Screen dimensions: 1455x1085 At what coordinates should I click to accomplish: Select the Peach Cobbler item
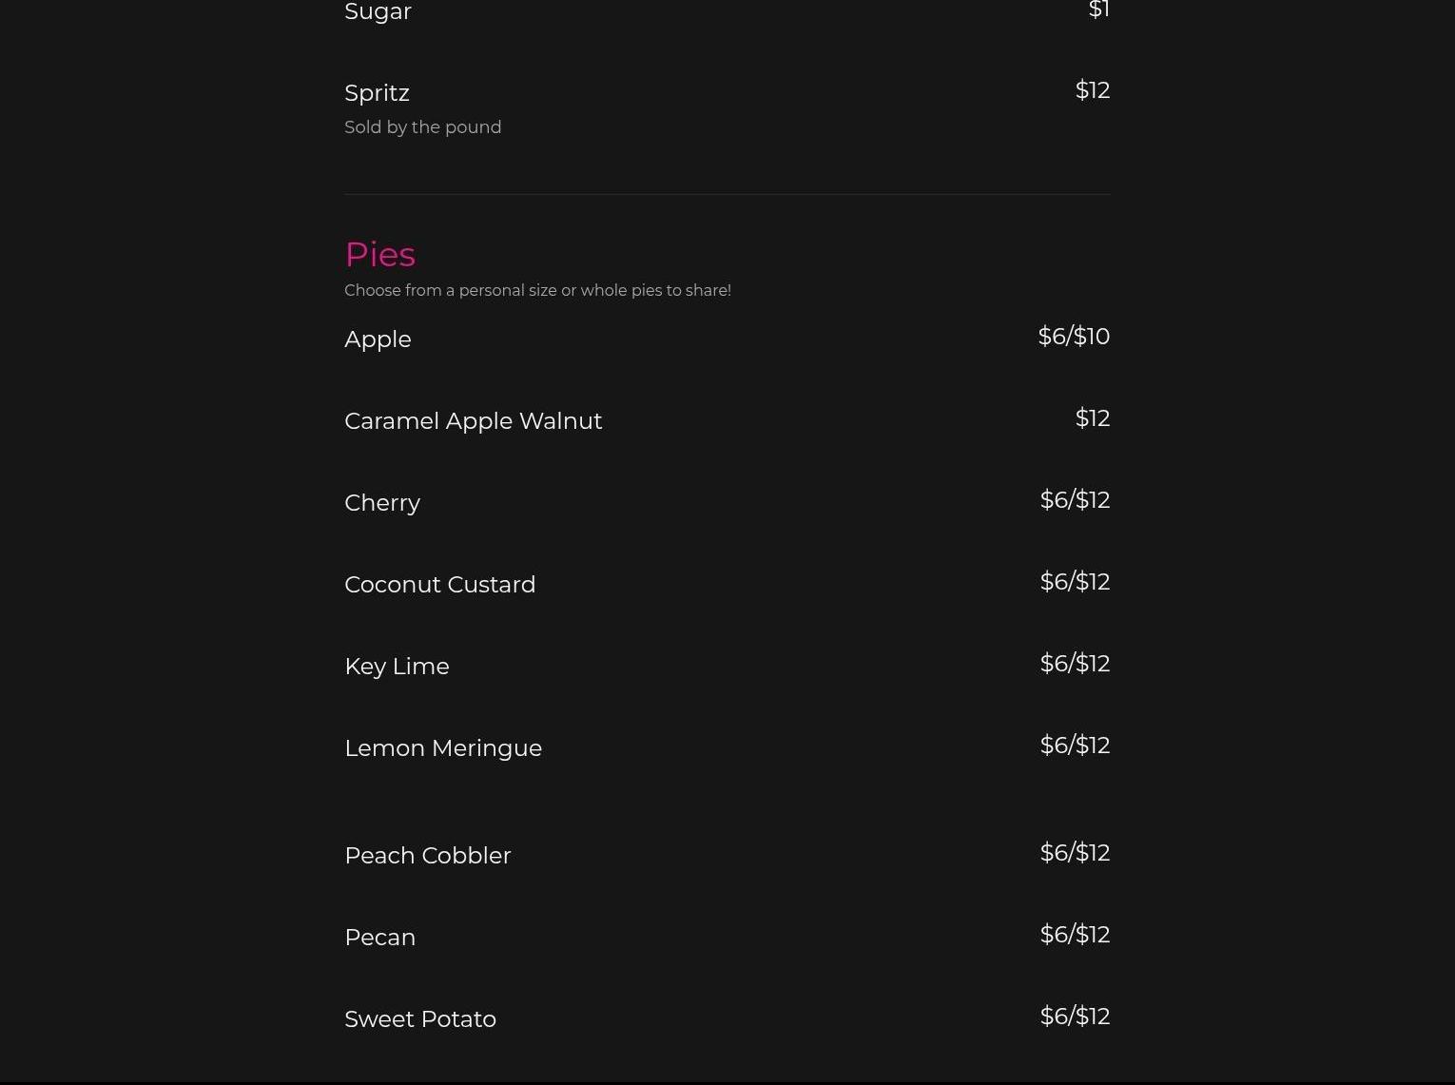(427, 856)
